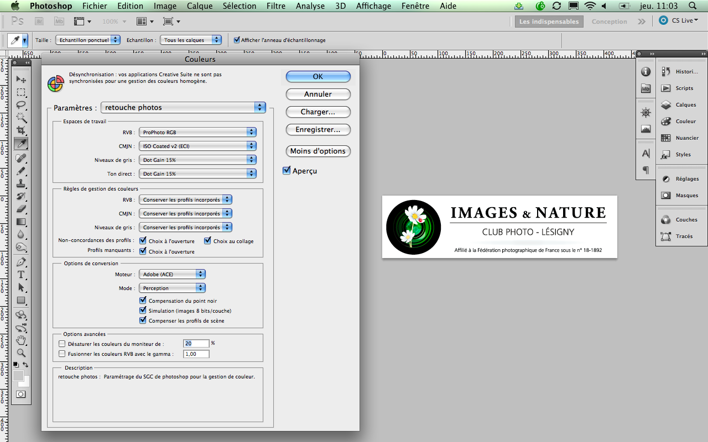Toggle Compensation du point noir
708x442 pixels.
tap(143, 301)
